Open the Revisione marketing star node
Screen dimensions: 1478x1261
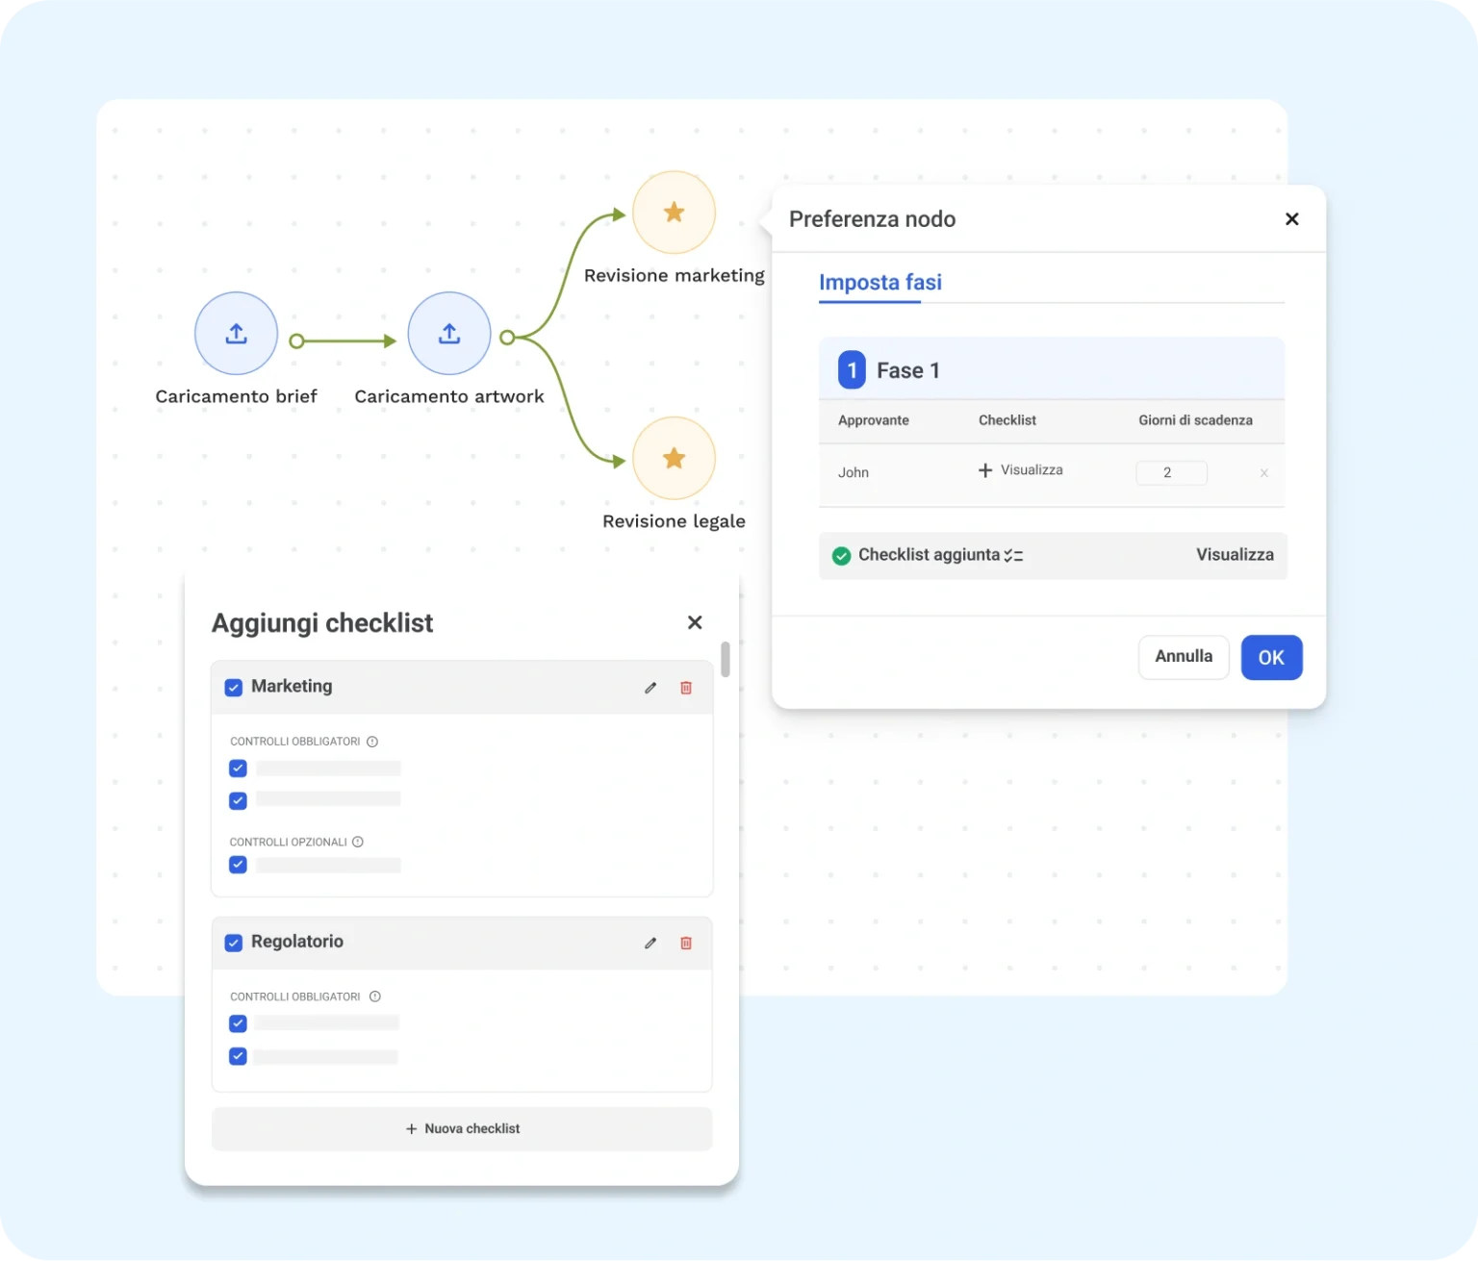coord(674,213)
